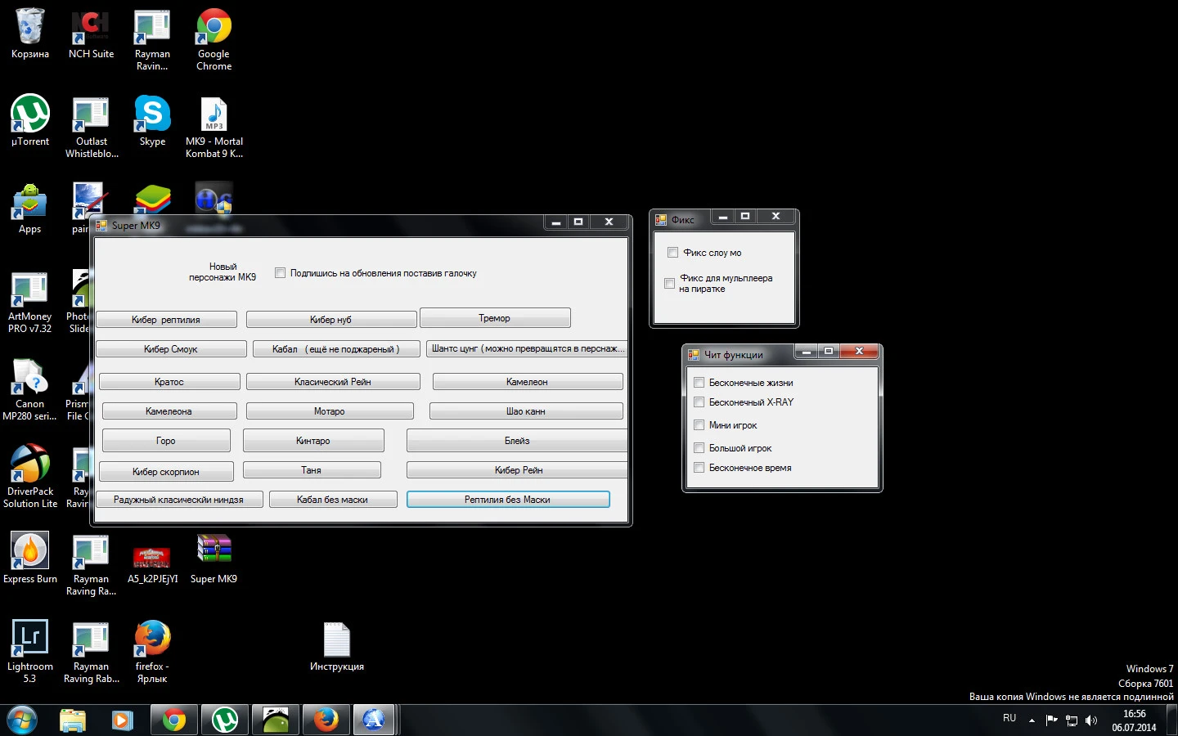Open the Skype desktop icon
The image size is (1178, 736).
[x=152, y=114]
